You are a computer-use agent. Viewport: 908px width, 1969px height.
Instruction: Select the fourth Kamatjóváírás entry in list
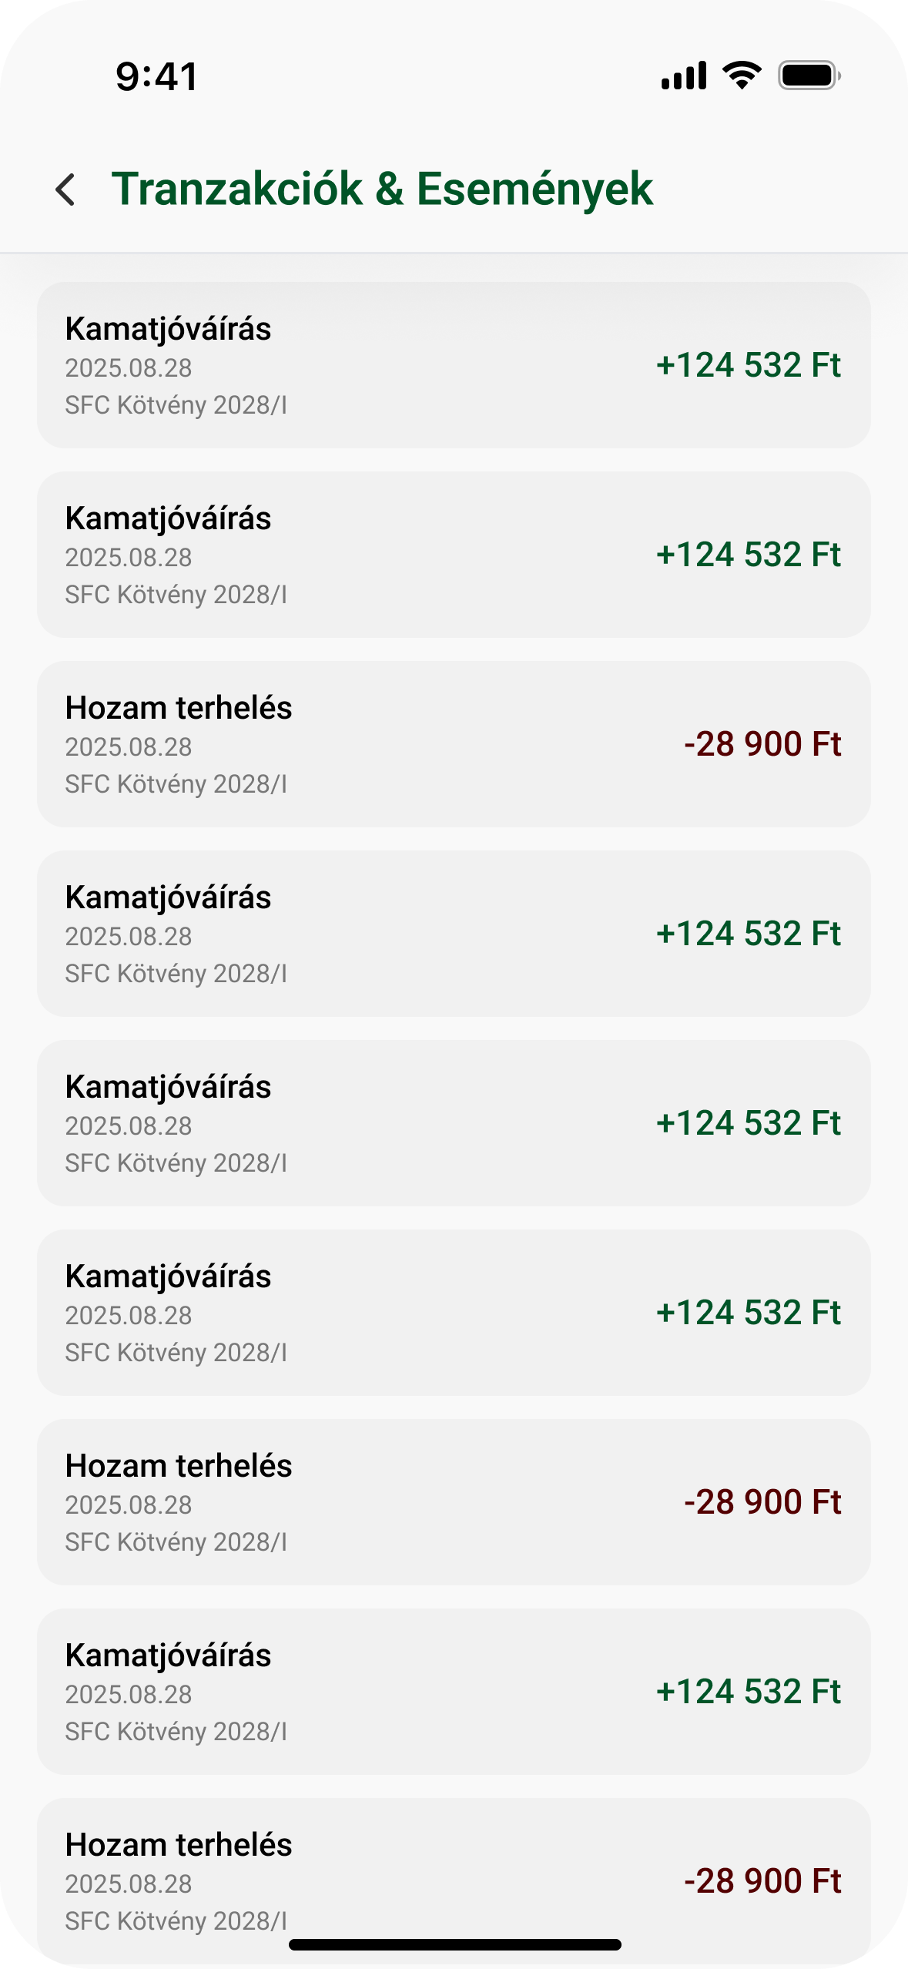(x=454, y=1123)
